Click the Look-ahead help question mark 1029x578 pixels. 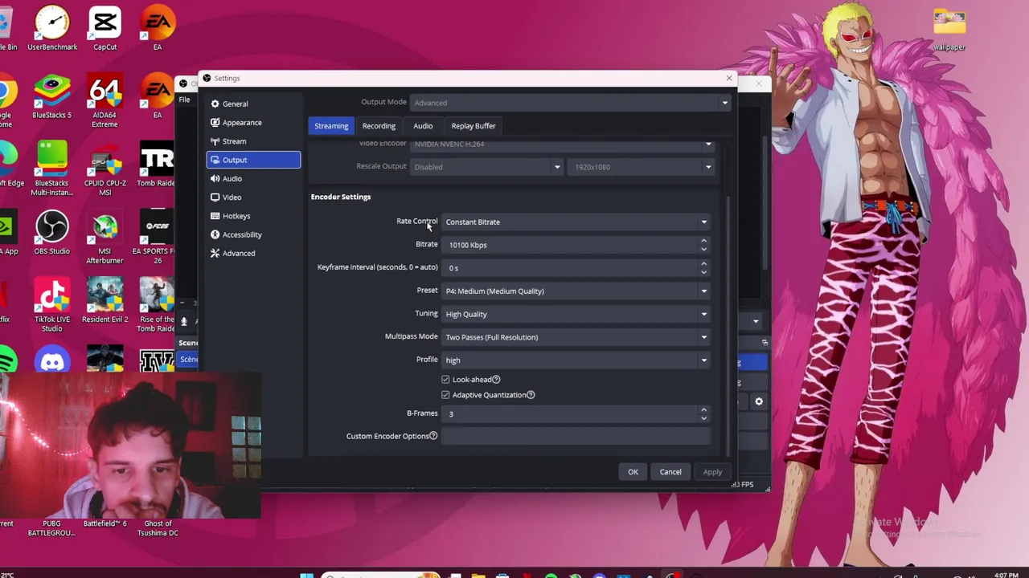click(x=496, y=380)
